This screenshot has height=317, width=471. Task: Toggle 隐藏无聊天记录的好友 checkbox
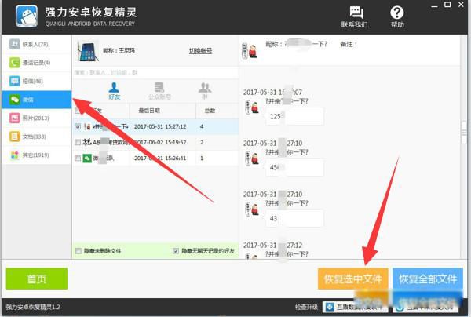(x=175, y=251)
